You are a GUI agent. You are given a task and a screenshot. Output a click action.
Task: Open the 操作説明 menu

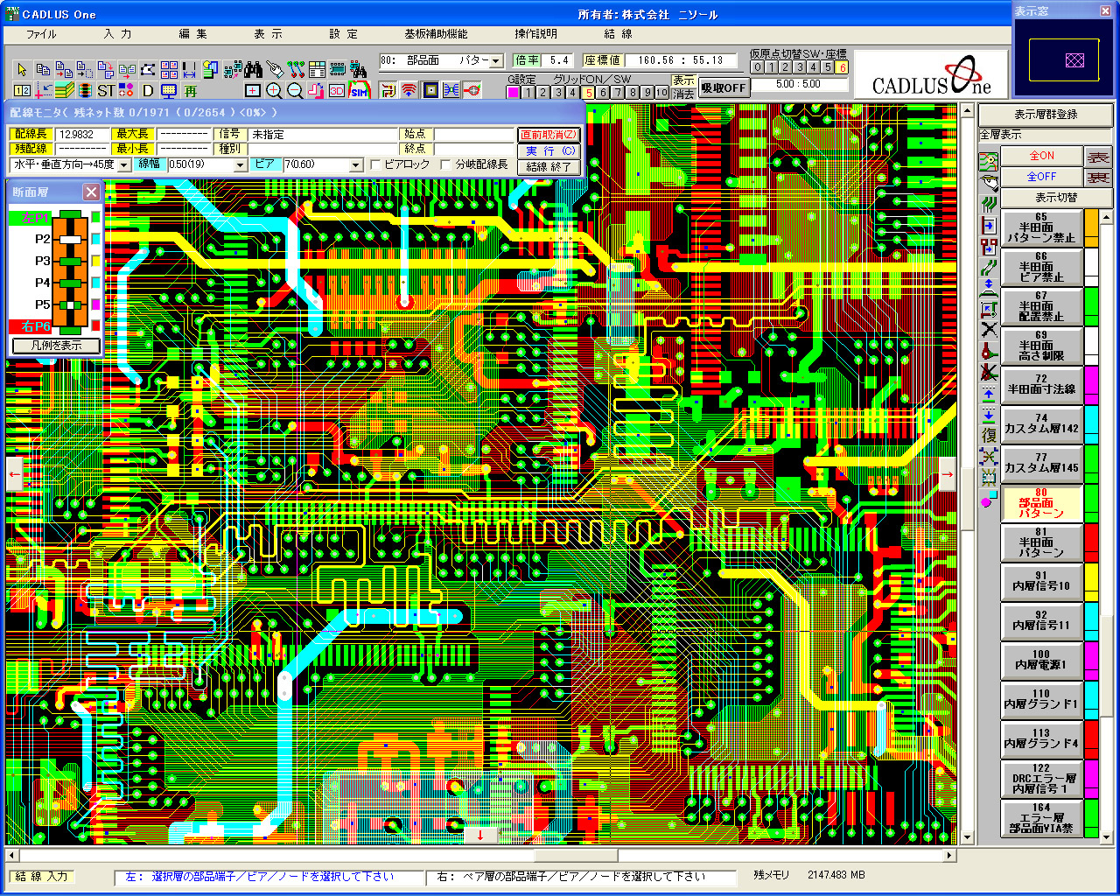point(535,34)
